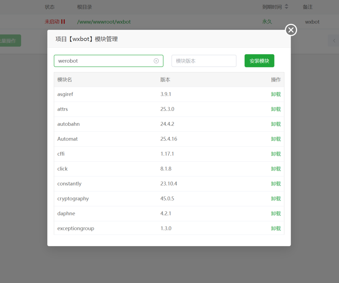Uninstall the constantly module
339x283 pixels.
pos(275,184)
